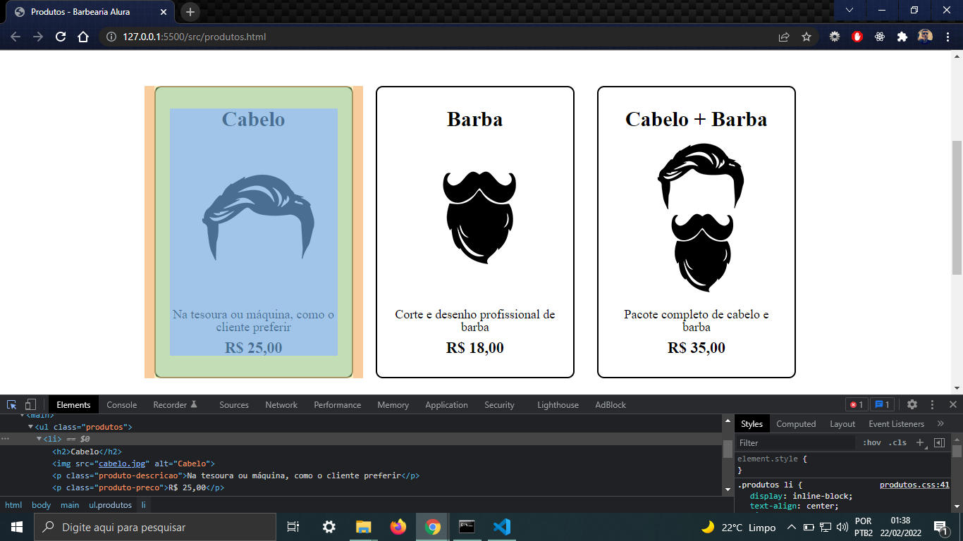Viewport: 963px width, 541px height.
Task: Toggle the computed styles sidebar icon
Action: coord(939,442)
